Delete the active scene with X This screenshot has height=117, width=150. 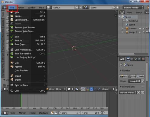click(118, 8)
